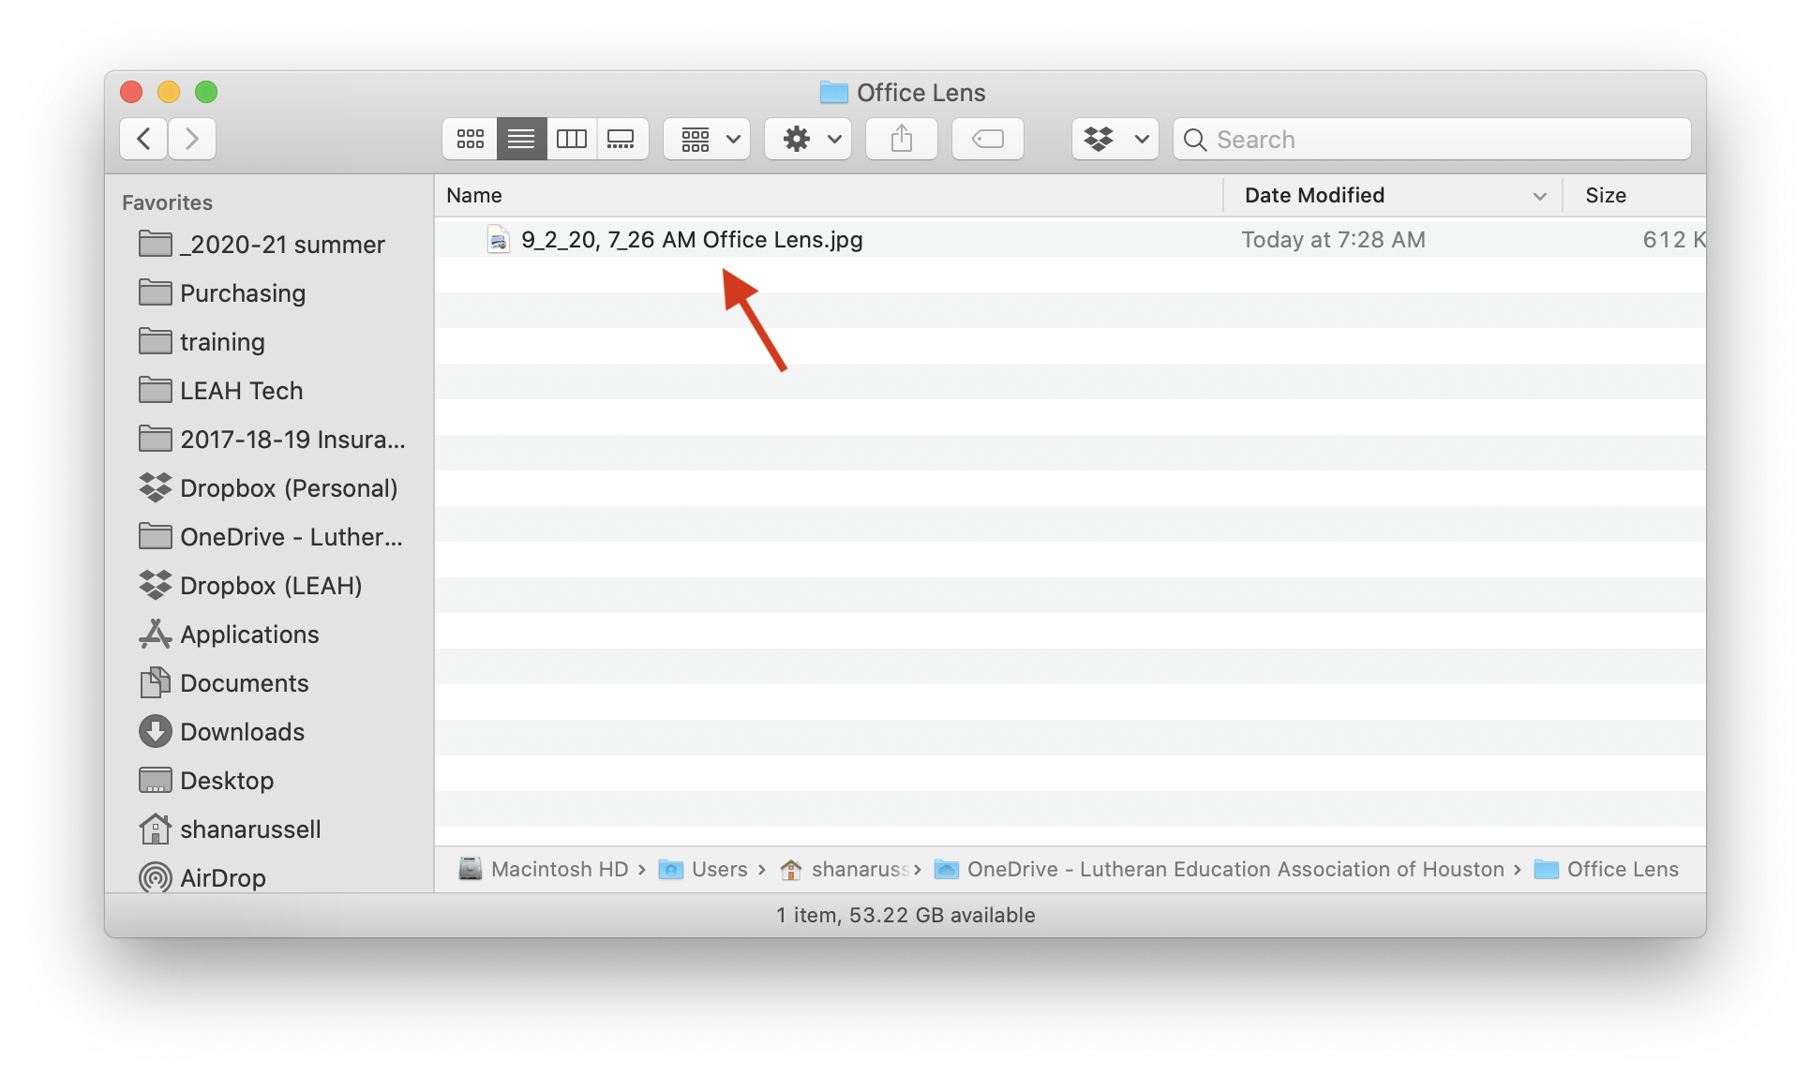
Task: Click shanaruss home in the path bar
Action: click(844, 869)
